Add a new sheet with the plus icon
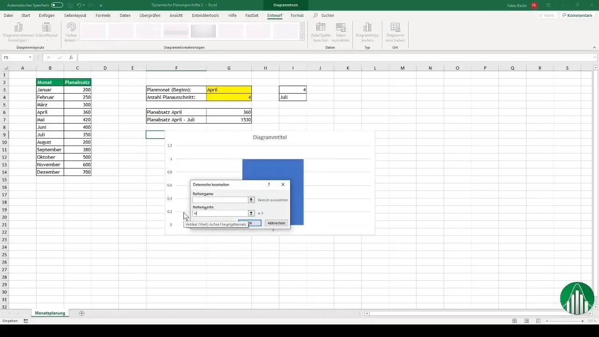 [82, 313]
